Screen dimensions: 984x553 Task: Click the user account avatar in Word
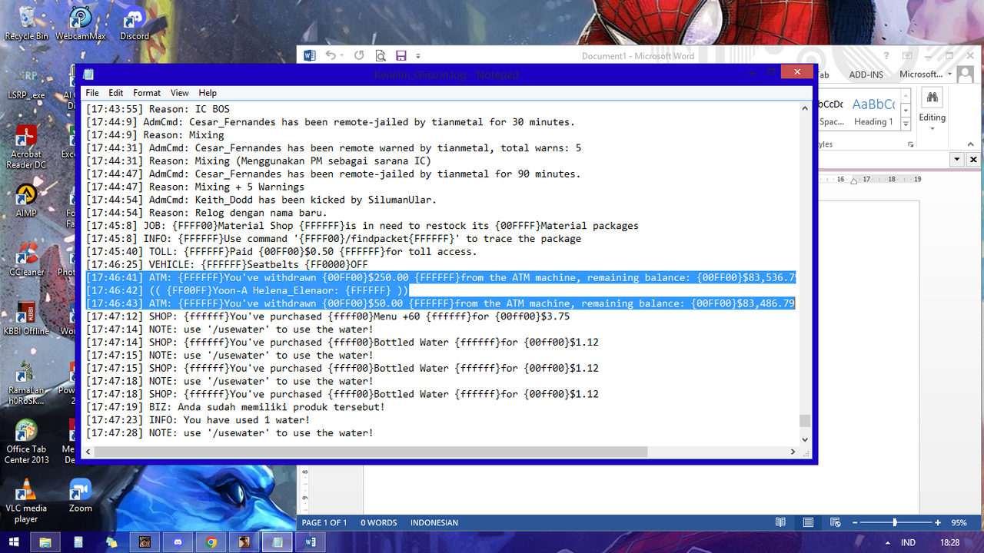click(967, 75)
